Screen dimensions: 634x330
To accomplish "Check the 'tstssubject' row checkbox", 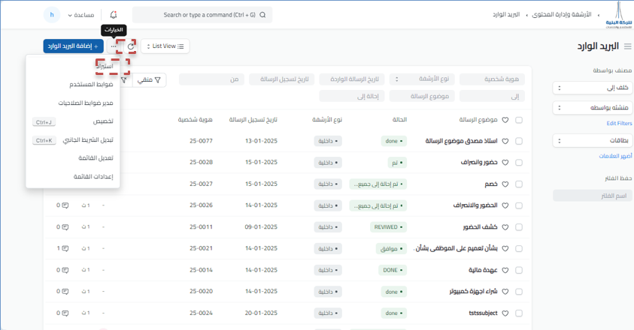I will point(519,313).
